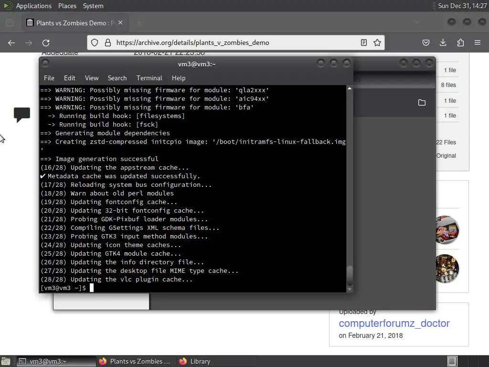Click terminal prompt line '[vm3@vm3 ~]$'

(63, 288)
